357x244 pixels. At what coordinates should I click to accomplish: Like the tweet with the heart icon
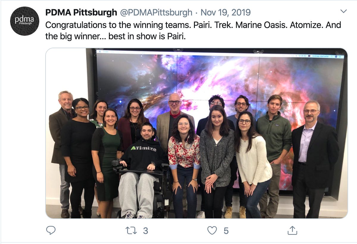click(x=212, y=230)
